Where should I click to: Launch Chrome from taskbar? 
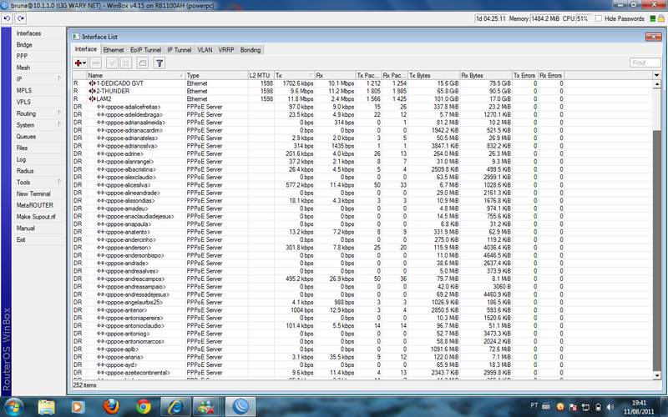(144, 407)
